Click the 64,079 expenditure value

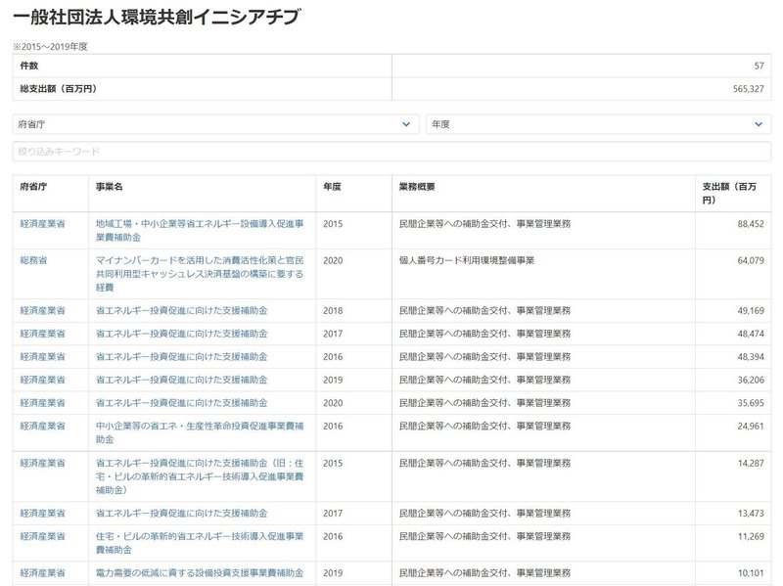(751, 260)
